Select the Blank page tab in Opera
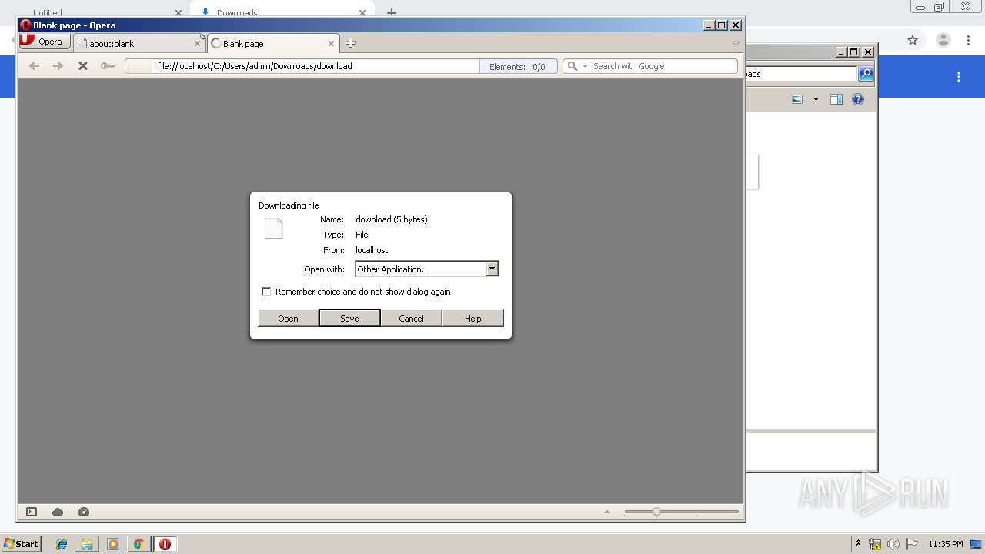The height and width of the screenshot is (554, 985). [x=273, y=43]
